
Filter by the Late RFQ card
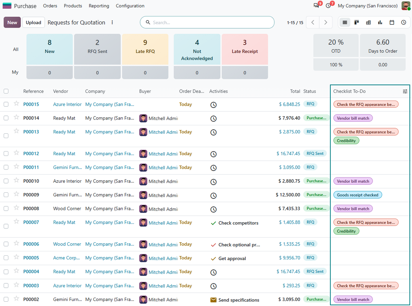(145, 49)
